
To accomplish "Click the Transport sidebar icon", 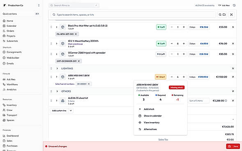I will 4,115.
